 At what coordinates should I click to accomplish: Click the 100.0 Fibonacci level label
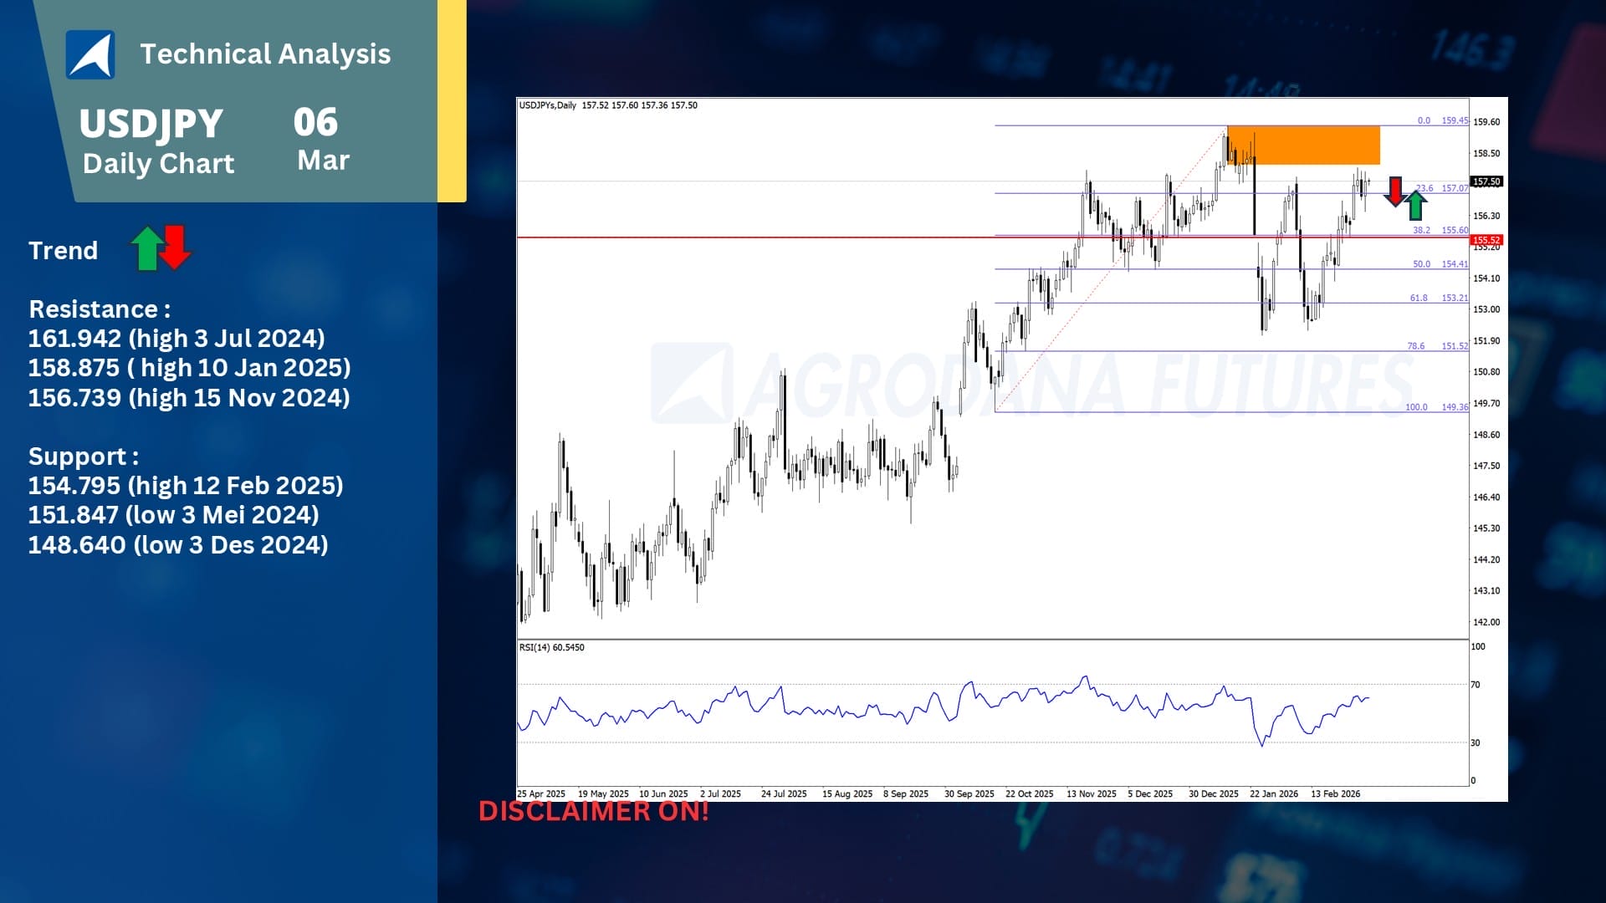[1416, 407]
